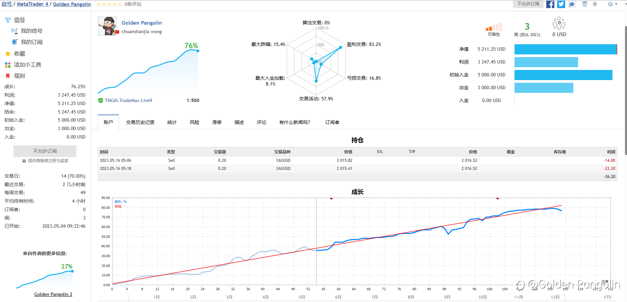Screen dimensions: 627x302
Task: Click the 76% growth mini chart
Action: [x=148, y=69]
